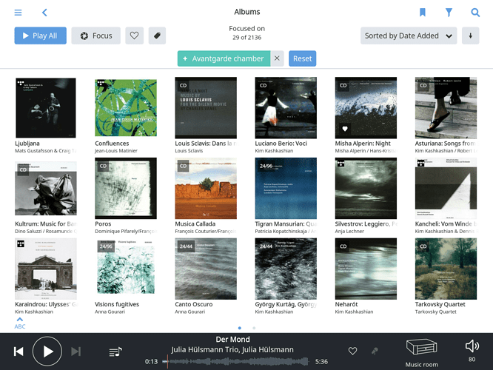Remove the Avantgarde chamber filter
Screen dimensions: 493x370
click(277, 58)
